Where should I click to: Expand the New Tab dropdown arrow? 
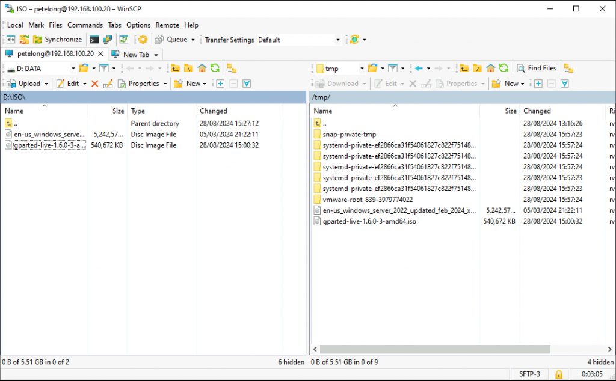156,55
